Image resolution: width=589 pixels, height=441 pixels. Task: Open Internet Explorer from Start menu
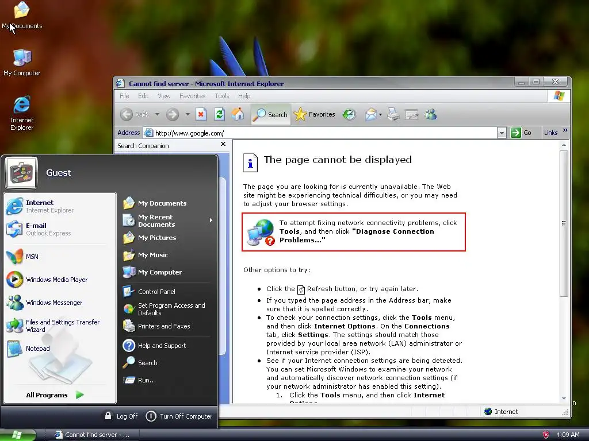60,206
